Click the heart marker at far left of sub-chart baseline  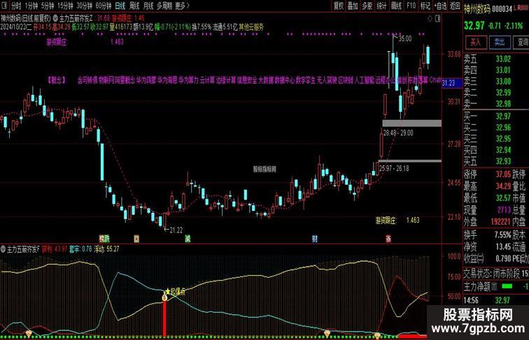pyautogui.click(x=29, y=334)
